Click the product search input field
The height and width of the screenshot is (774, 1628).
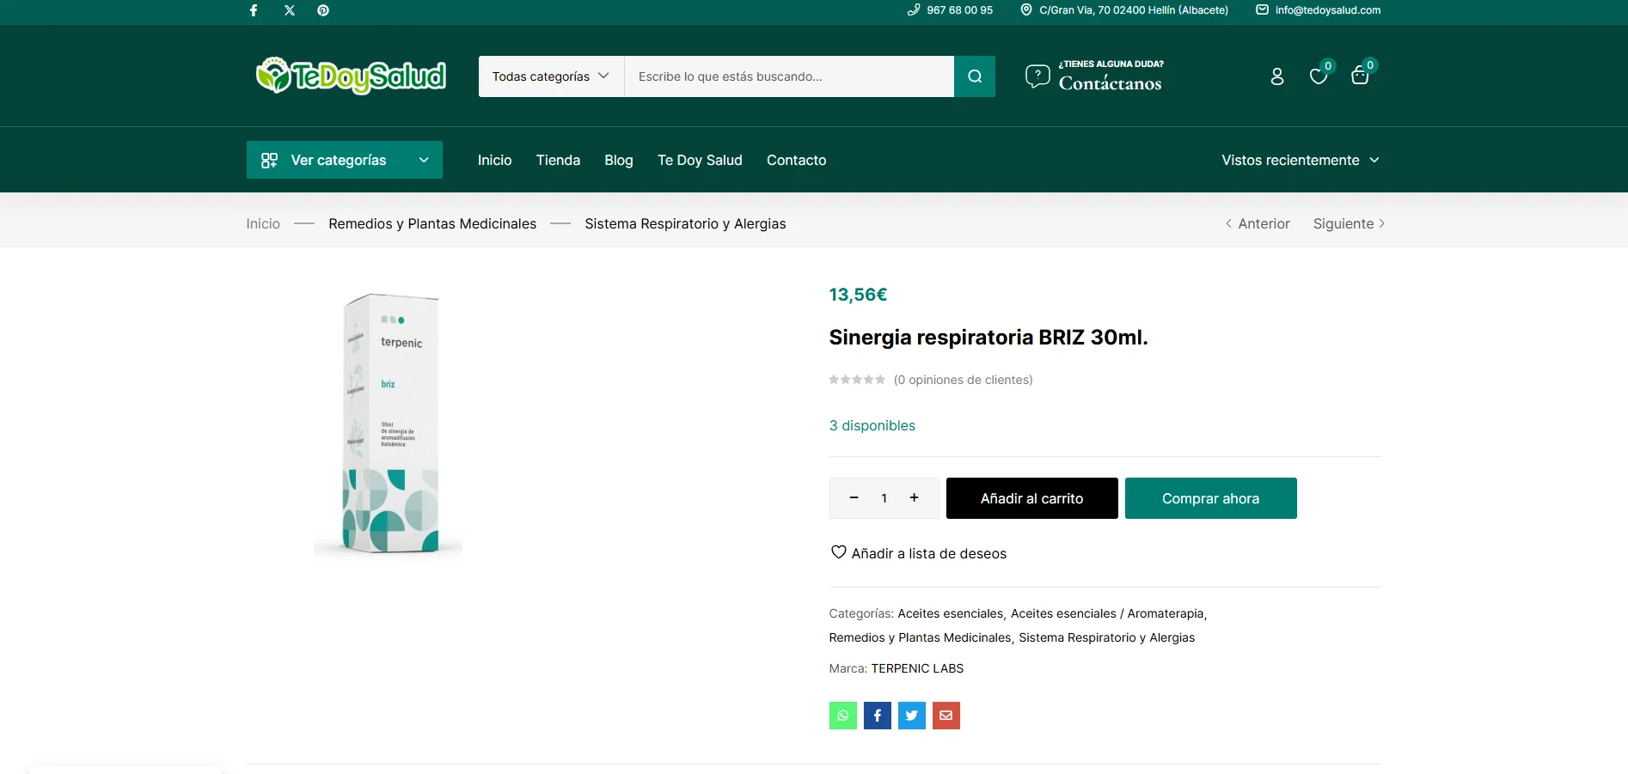pyautogui.click(x=788, y=76)
